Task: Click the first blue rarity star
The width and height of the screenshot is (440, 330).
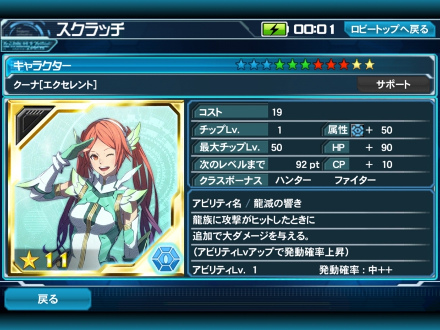Action: (x=241, y=64)
